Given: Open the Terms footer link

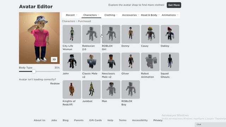Looking at the screenshot, I should coord(123,120).
